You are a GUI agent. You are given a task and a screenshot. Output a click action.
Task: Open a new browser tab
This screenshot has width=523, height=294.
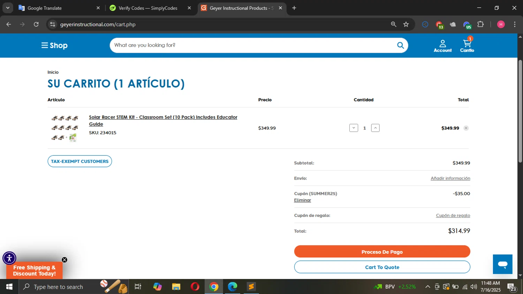294,8
